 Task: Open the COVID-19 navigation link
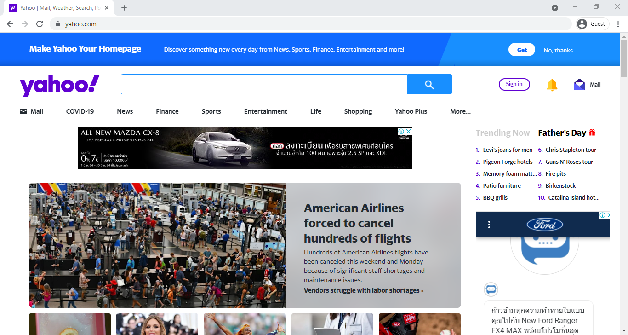click(x=80, y=111)
